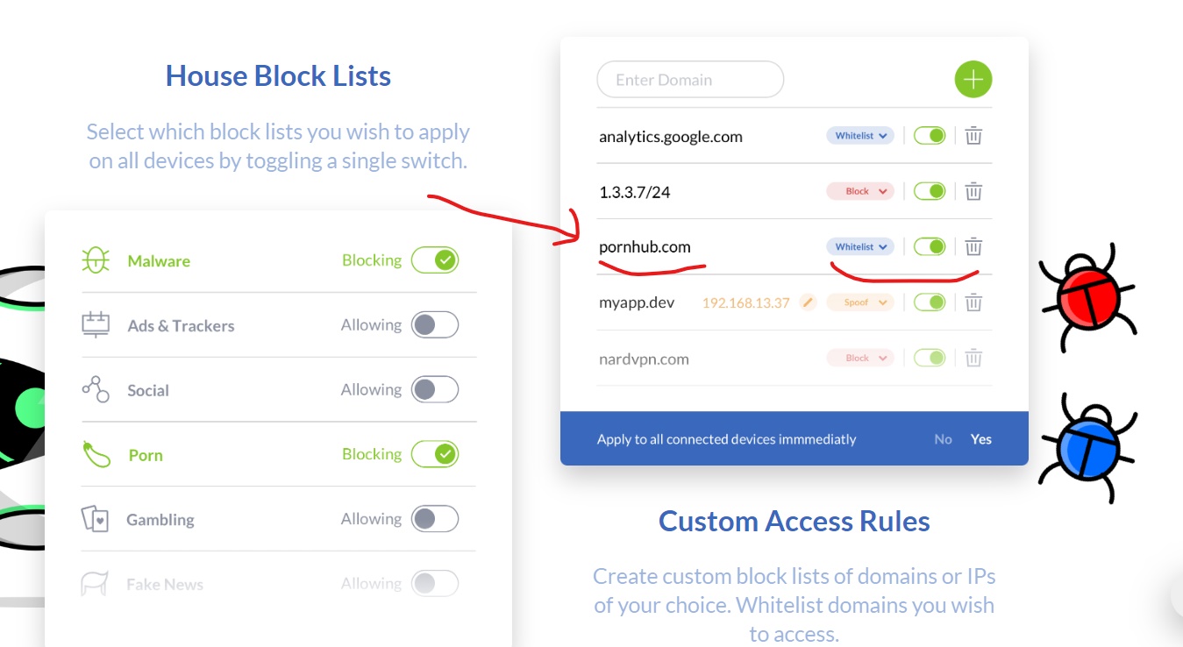1183x647 pixels.
Task: Click the Ads & Trackers billboard icon
Action: click(x=95, y=325)
